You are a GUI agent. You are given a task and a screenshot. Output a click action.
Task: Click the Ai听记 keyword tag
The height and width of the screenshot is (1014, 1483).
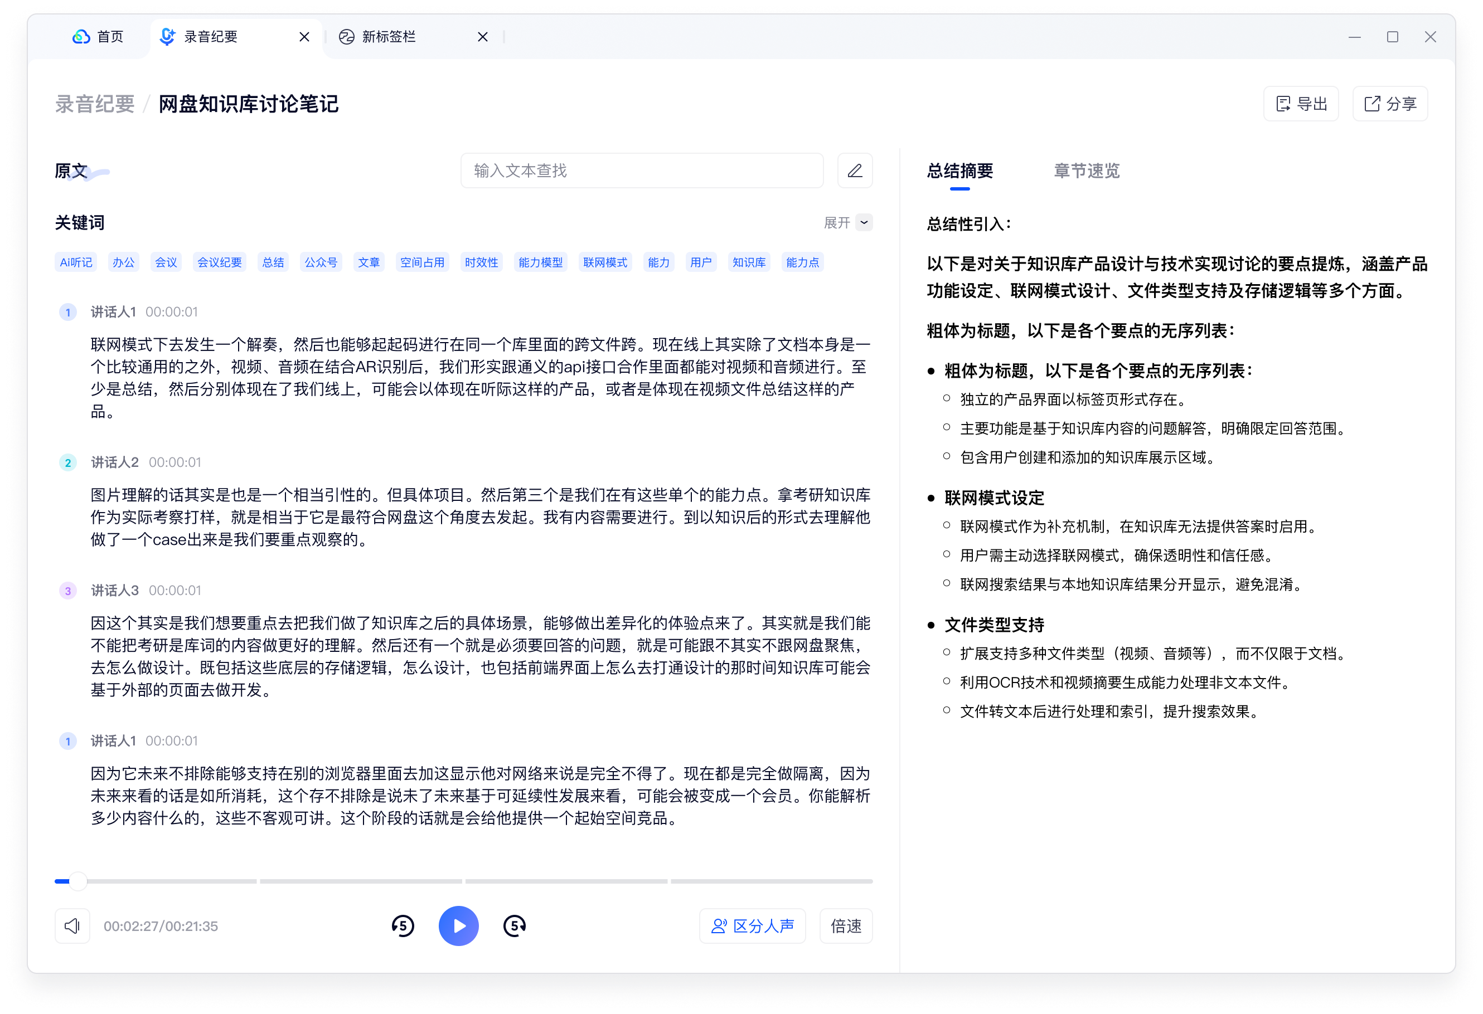coord(76,262)
